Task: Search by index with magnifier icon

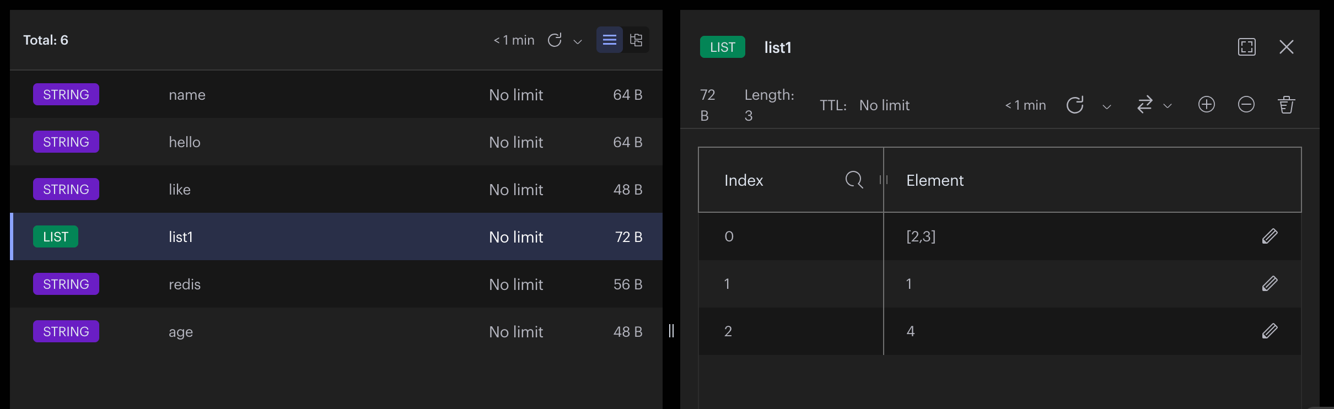Action: tap(854, 180)
